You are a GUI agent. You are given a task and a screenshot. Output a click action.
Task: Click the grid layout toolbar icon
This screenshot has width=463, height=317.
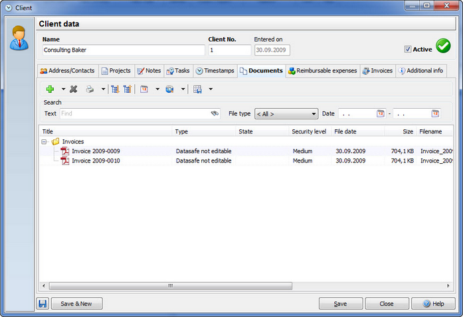197,89
